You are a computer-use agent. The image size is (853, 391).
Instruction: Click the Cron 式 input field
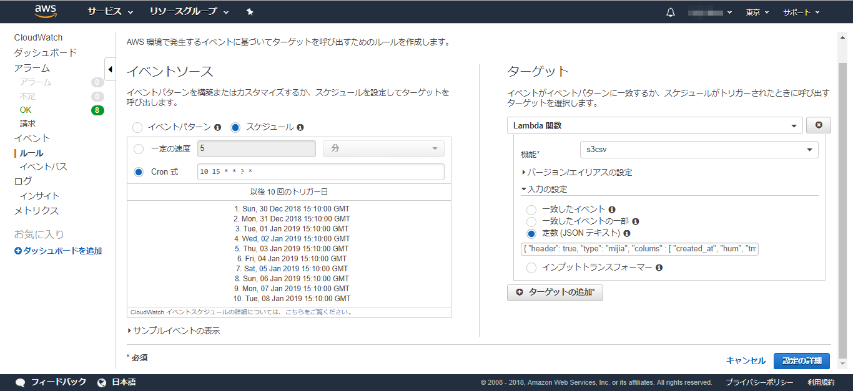pos(320,171)
